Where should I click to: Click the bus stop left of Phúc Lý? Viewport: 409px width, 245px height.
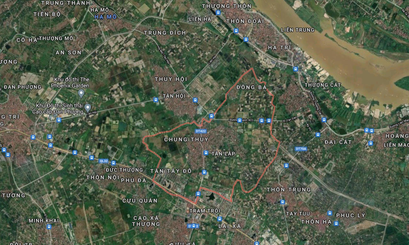[x=329, y=213]
